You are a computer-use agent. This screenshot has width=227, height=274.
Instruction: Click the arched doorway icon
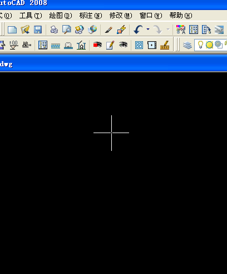pyautogui.click(x=68, y=46)
